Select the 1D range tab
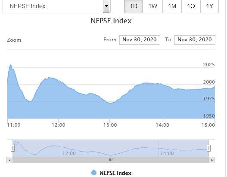Viewport: 227px width, 177px height. tap(134, 6)
